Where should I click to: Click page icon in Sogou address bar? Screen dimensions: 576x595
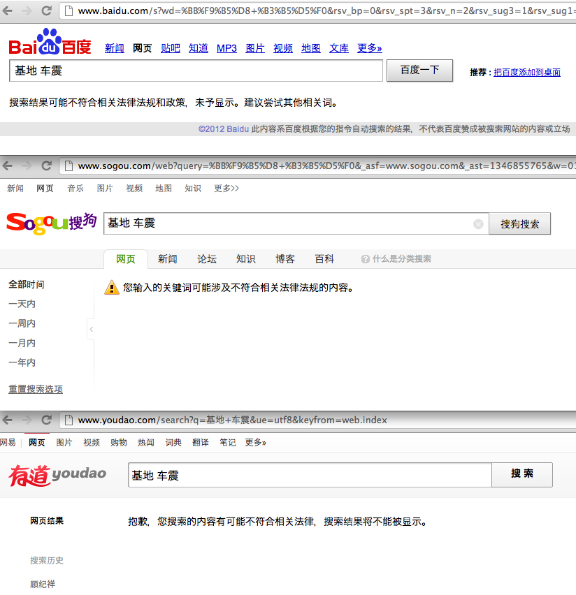tap(69, 166)
